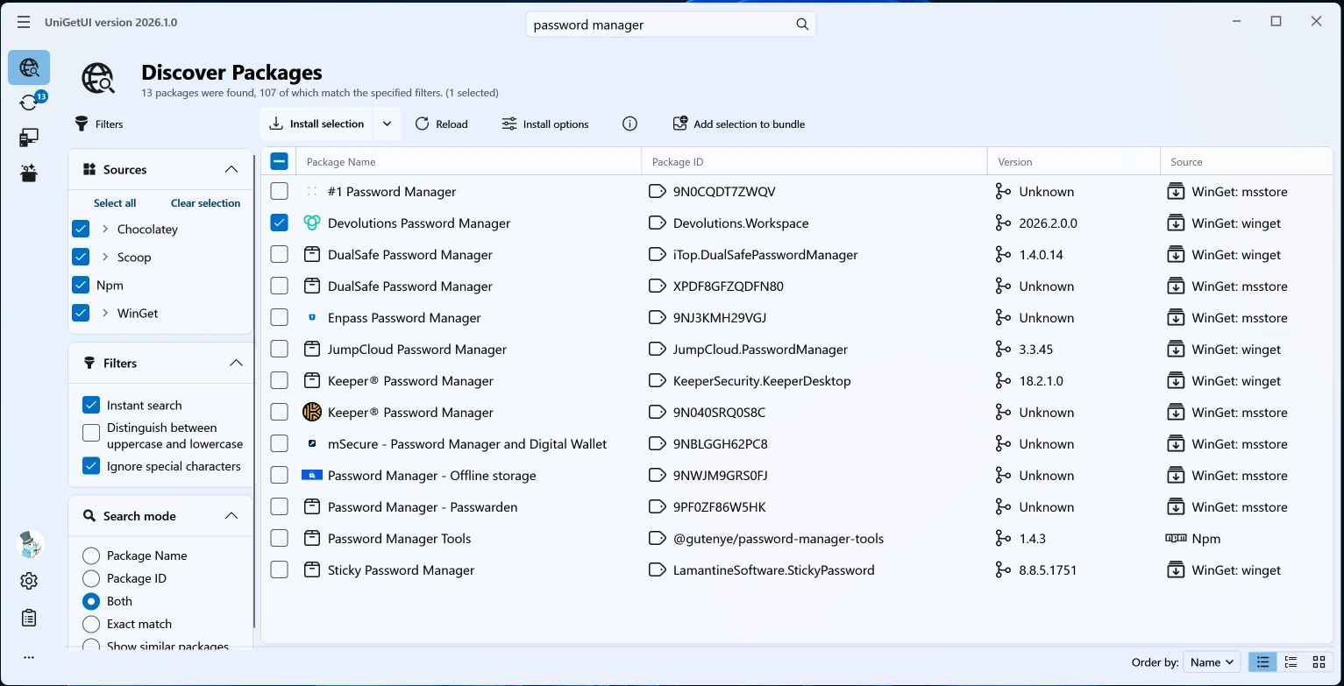Open the Package Bundles sidebar page
The height and width of the screenshot is (686, 1344).
(x=29, y=173)
